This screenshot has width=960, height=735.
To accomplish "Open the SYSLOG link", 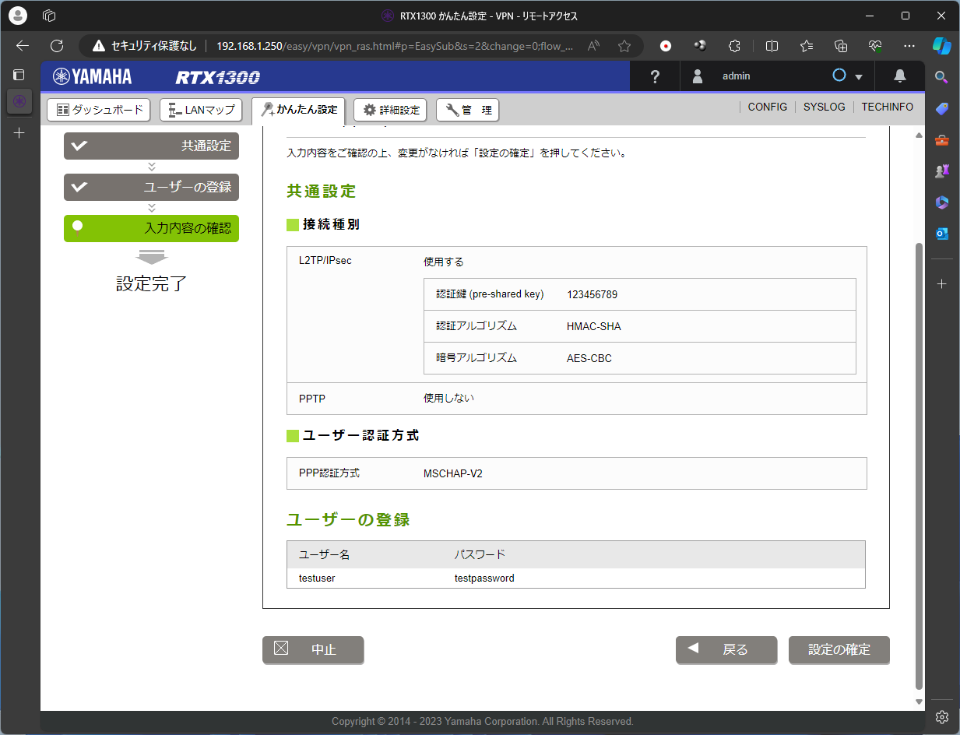I will click(x=824, y=107).
